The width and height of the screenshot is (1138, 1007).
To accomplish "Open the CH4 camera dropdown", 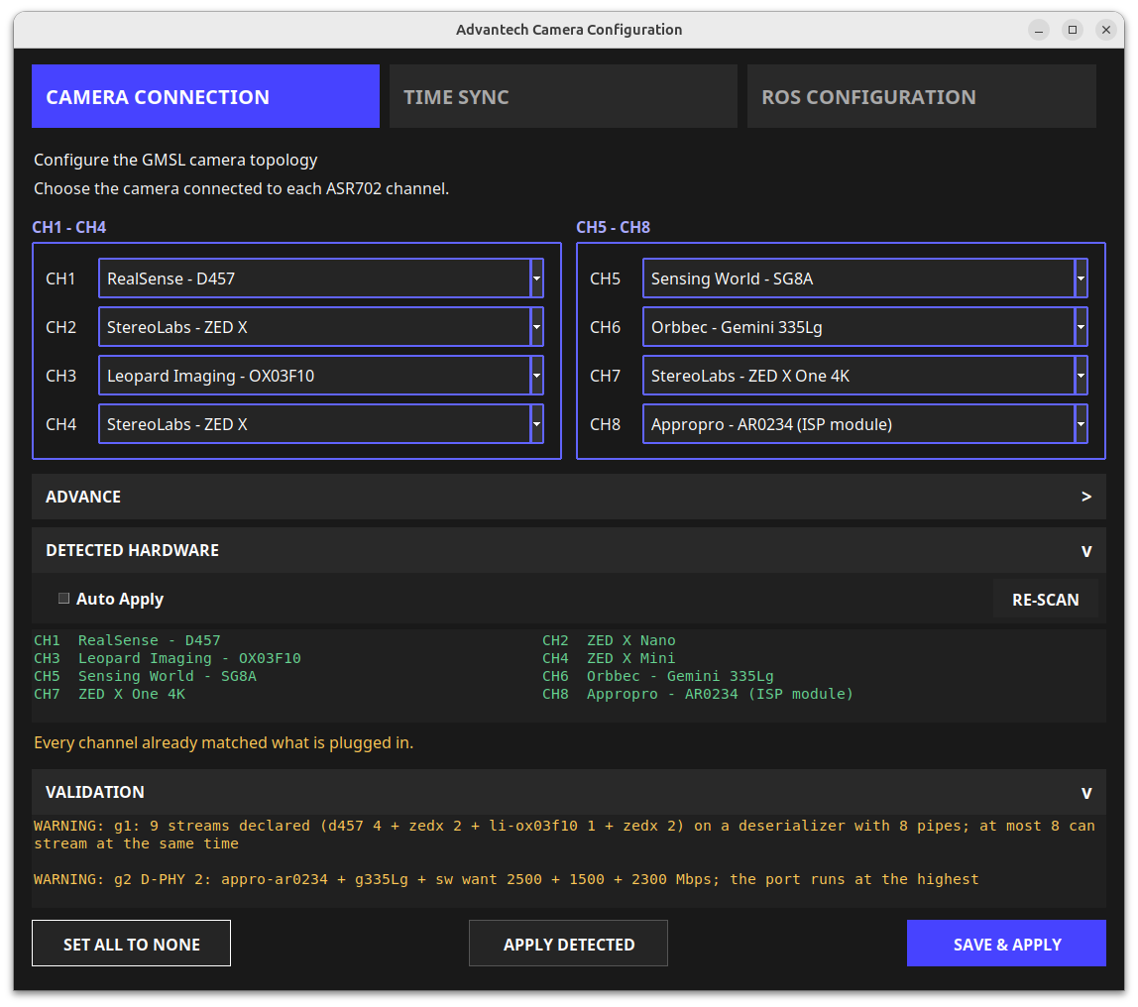I will click(321, 424).
